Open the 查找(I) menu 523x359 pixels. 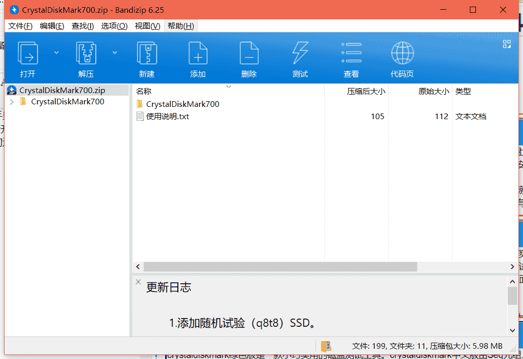coord(82,26)
